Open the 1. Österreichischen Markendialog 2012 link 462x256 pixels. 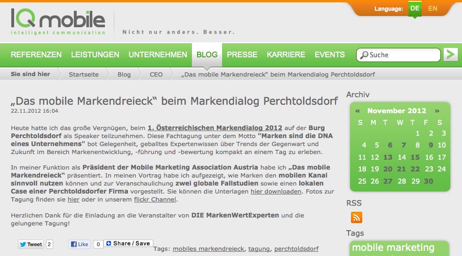click(215, 128)
